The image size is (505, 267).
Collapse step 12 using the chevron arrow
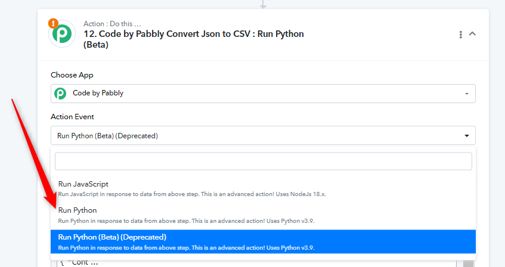tap(472, 33)
